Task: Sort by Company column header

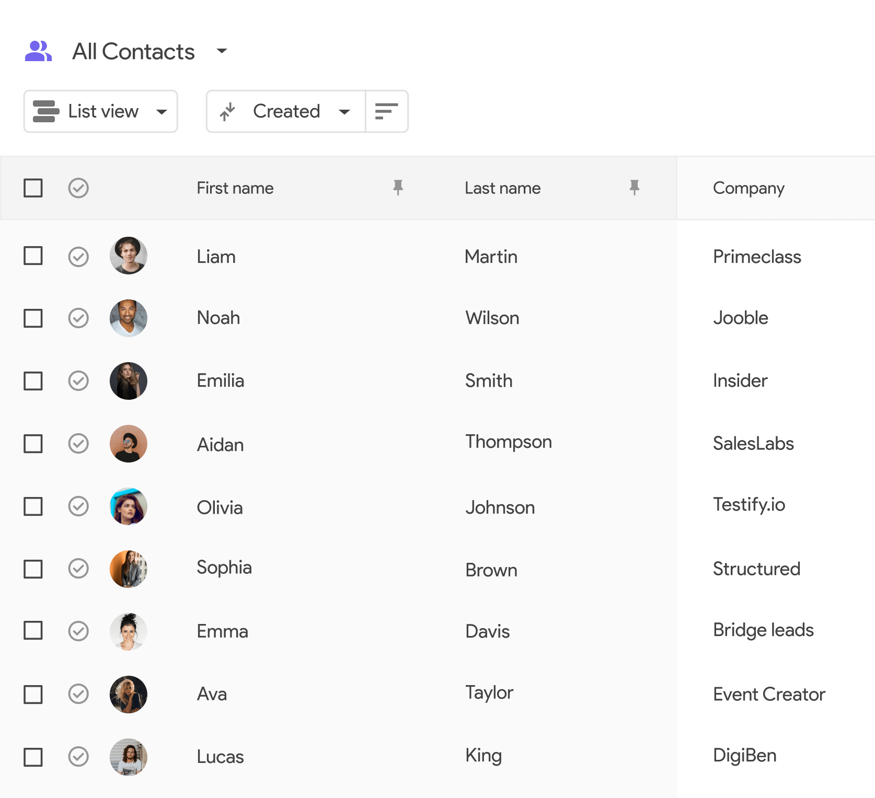Action: [749, 188]
